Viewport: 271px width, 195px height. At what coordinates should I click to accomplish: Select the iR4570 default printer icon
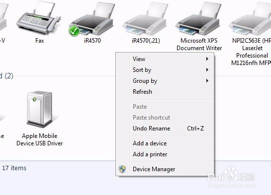(91, 19)
